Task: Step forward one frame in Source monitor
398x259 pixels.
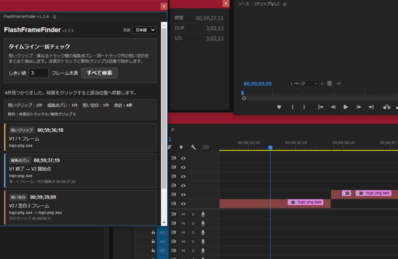Action: coord(359,107)
